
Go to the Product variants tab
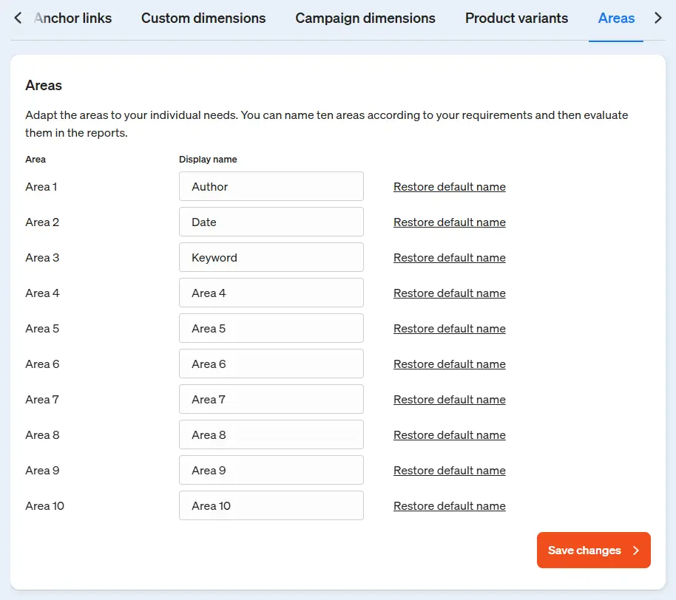516,18
